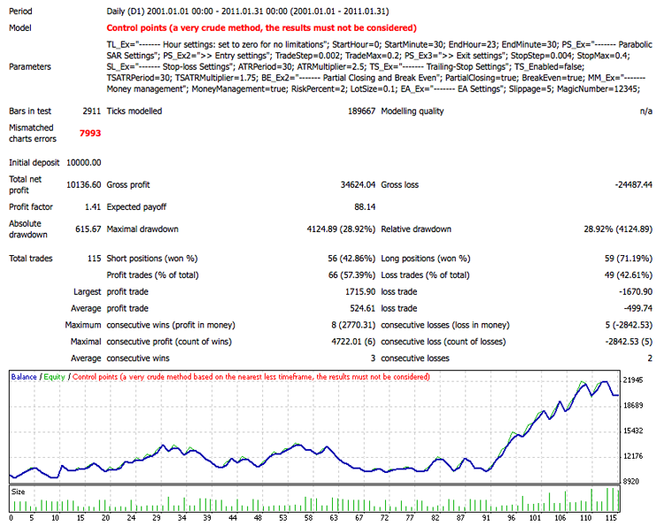
Task: Select the red Control points model warning
Action: point(261,28)
